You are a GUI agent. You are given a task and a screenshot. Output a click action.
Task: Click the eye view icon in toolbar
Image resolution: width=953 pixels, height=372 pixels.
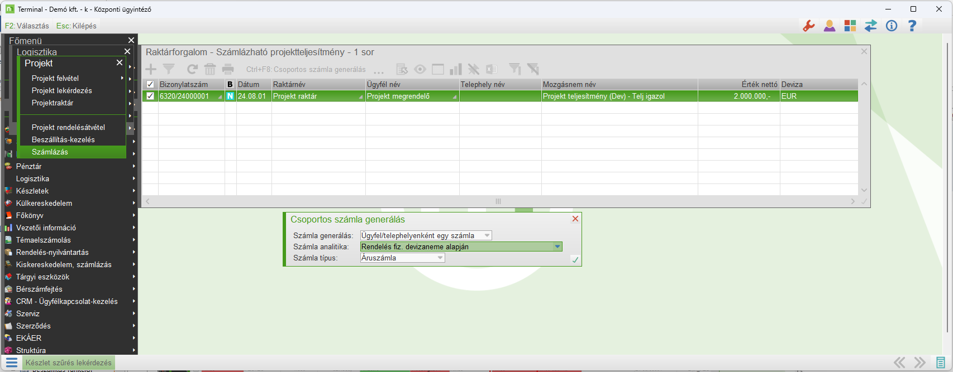coord(420,69)
